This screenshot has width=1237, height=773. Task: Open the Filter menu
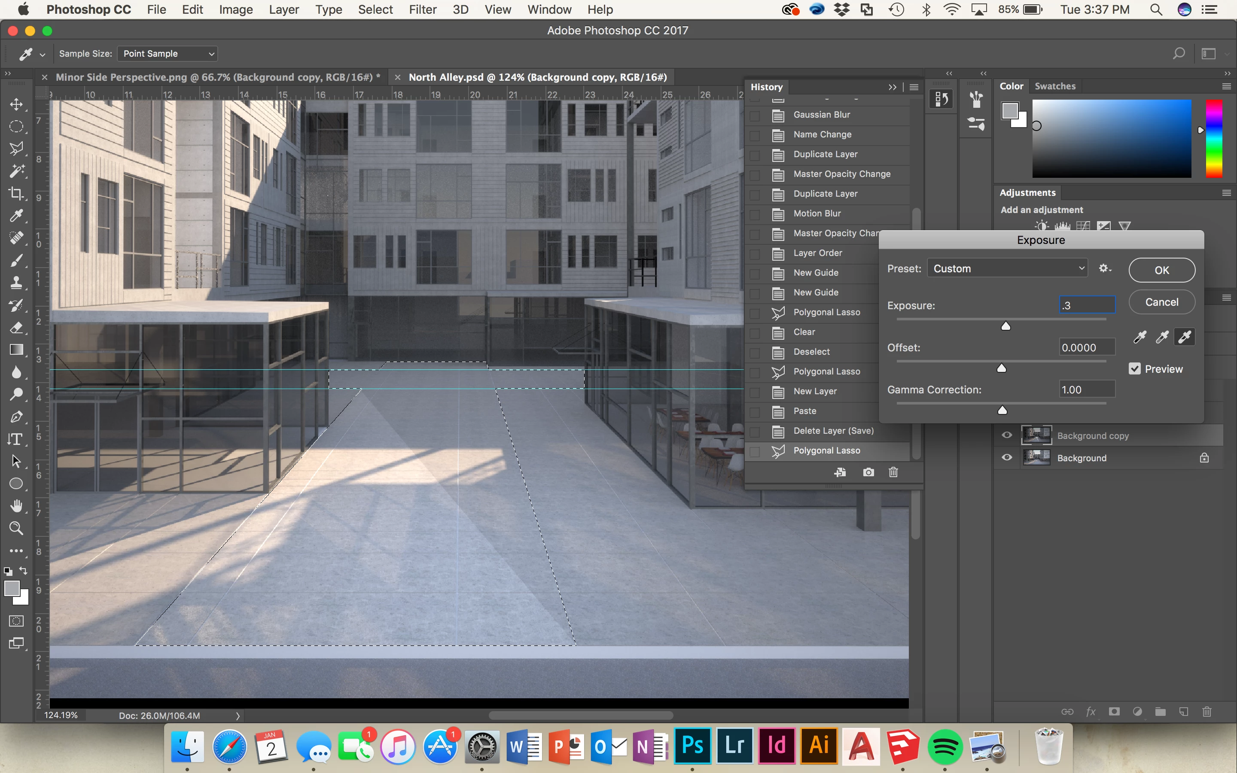[x=422, y=10]
